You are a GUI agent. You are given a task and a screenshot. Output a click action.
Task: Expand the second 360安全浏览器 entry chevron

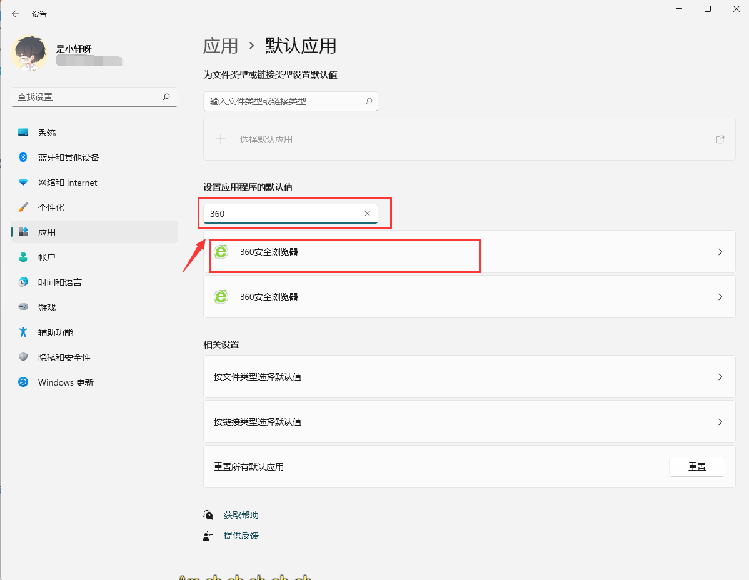720,297
